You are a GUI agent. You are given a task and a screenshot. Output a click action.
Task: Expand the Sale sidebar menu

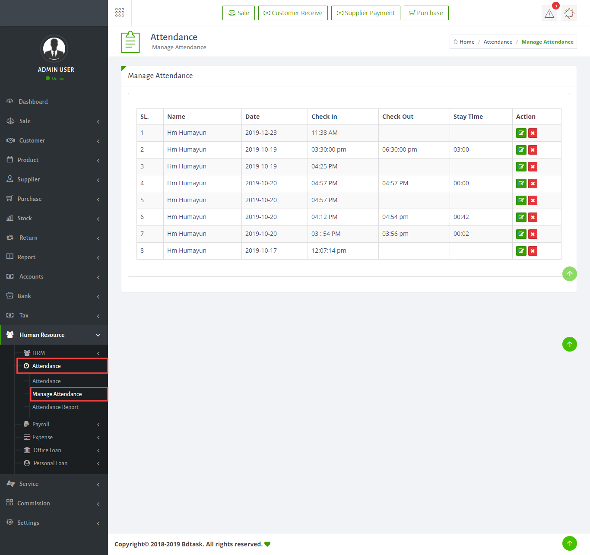[54, 121]
